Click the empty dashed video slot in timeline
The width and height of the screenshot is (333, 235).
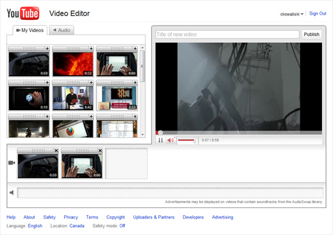pos(126,163)
